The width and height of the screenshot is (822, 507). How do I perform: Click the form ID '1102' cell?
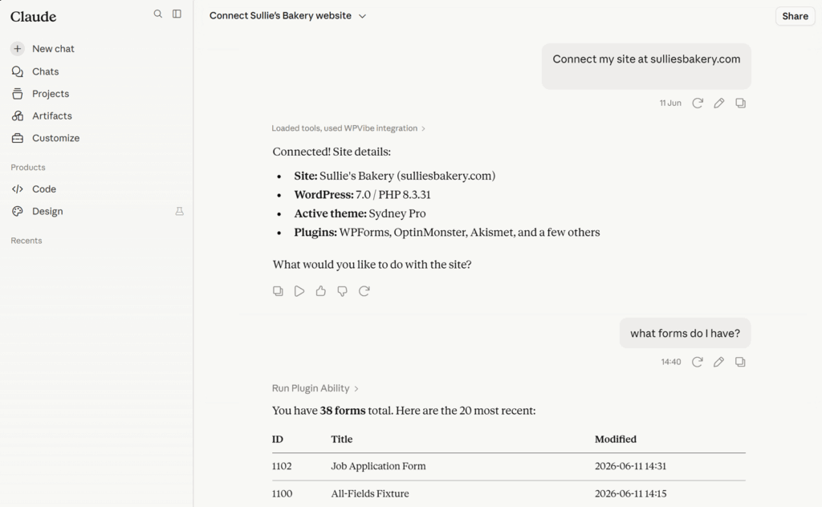click(282, 466)
